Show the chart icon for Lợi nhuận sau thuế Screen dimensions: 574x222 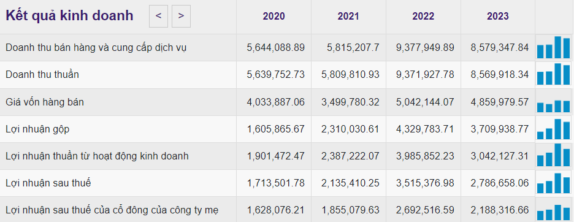tap(554, 183)
